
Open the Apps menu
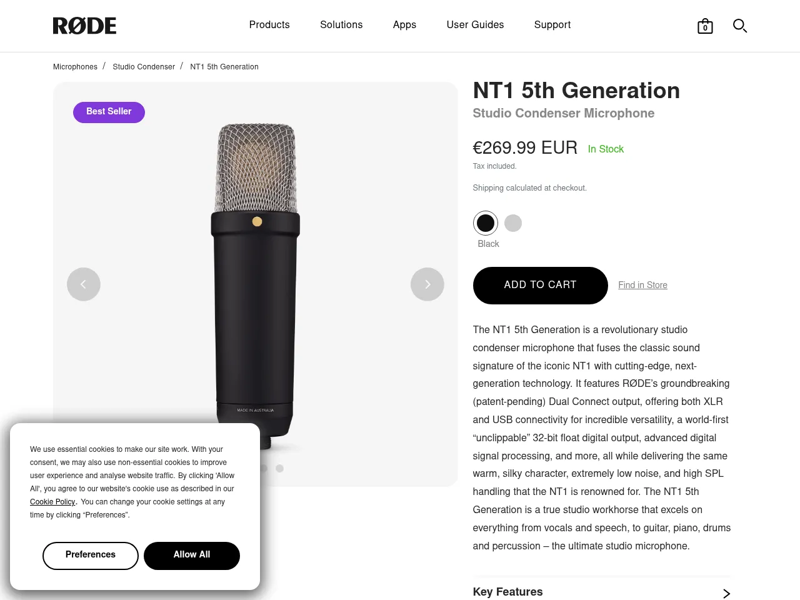point(404,25)
